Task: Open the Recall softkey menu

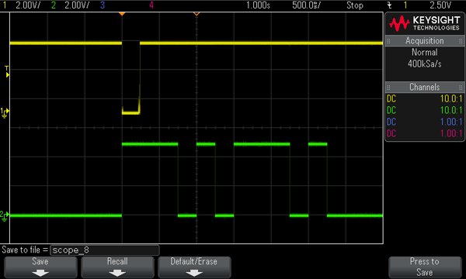Action: [x=117, y=267]
